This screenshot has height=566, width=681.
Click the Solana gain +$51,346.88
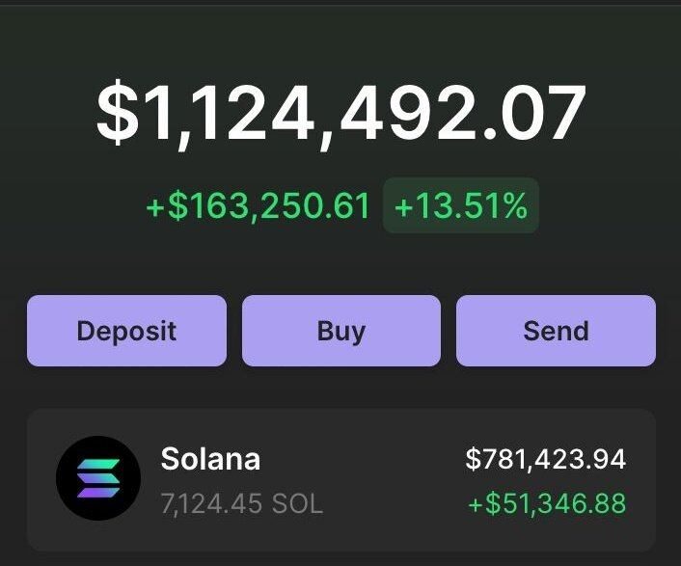click(x=547, y=503)
